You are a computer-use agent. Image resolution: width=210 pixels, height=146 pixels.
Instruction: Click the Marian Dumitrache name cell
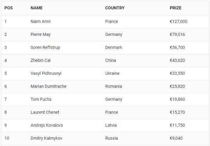click(x=48, y=86)
